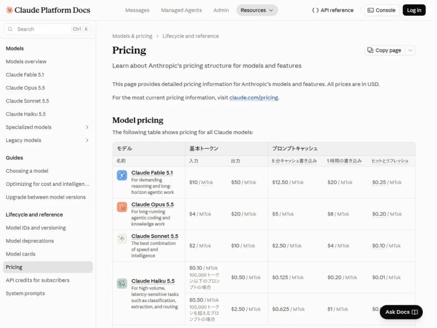The image size is (437, 328).
Task: Open Model deprecations page
Action: click(x=30, y=241)
